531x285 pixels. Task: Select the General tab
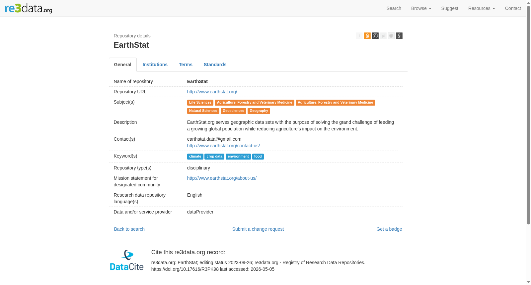point(123,65)
